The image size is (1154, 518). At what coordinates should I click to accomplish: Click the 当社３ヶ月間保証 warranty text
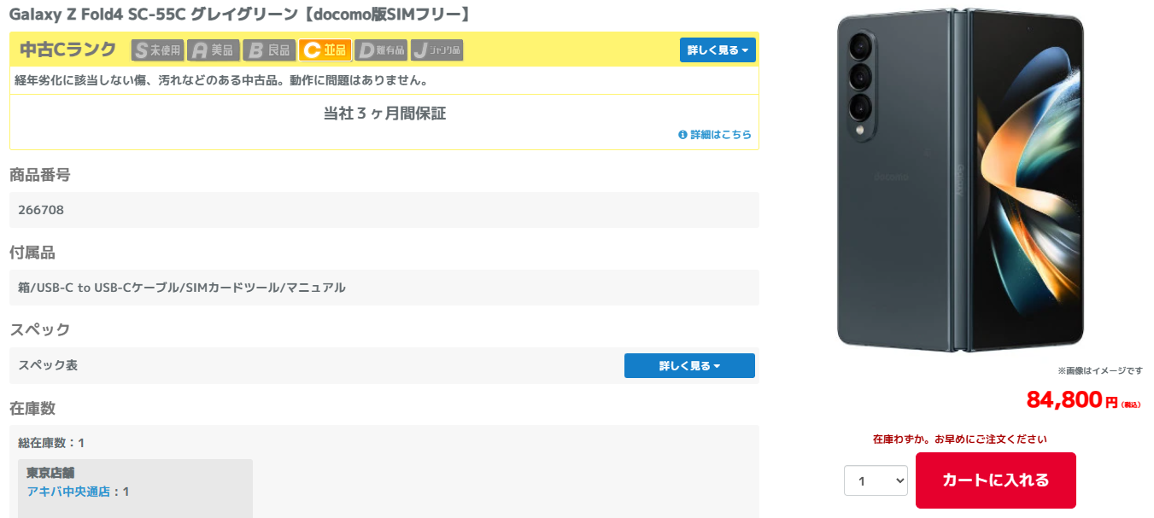click(384, 113)
